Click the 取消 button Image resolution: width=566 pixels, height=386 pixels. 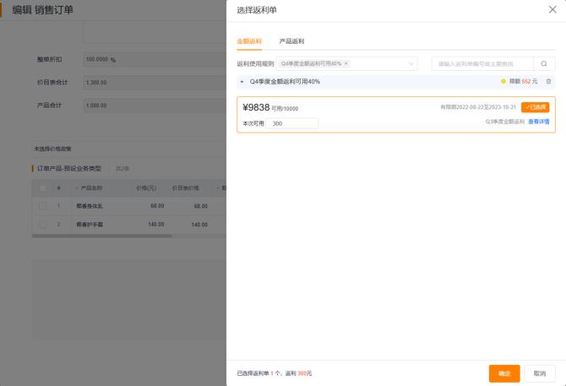(540, 373)
